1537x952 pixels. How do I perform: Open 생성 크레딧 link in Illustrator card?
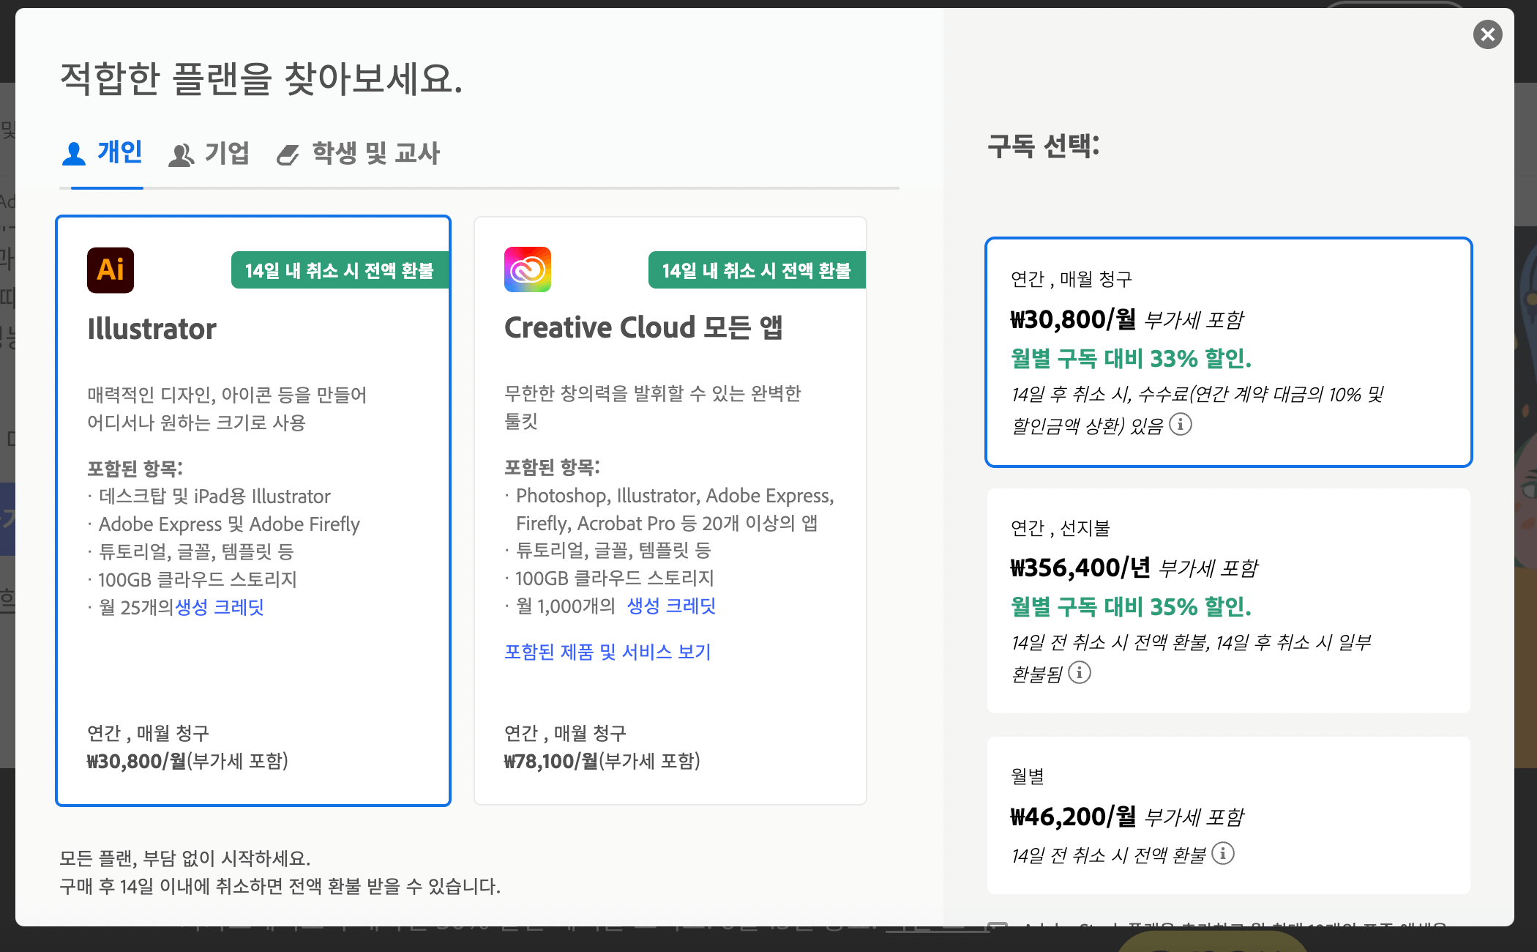click(219, 607)
